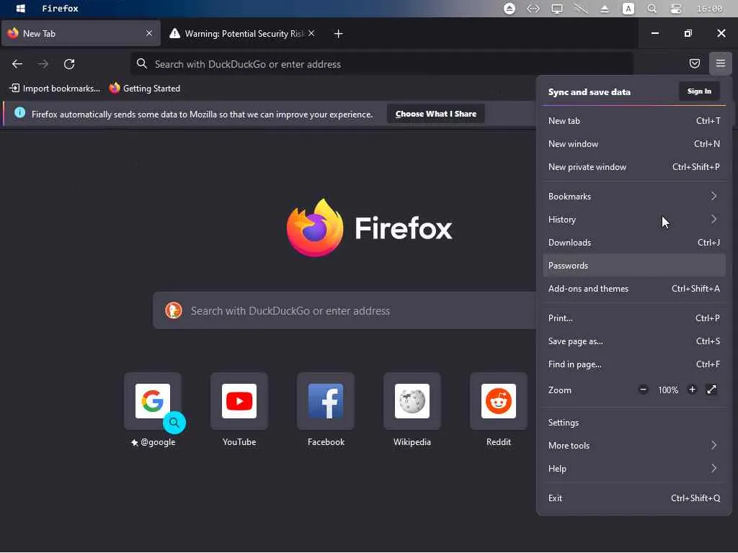Click the search magnifier icon in address bar

pos(142,63)
